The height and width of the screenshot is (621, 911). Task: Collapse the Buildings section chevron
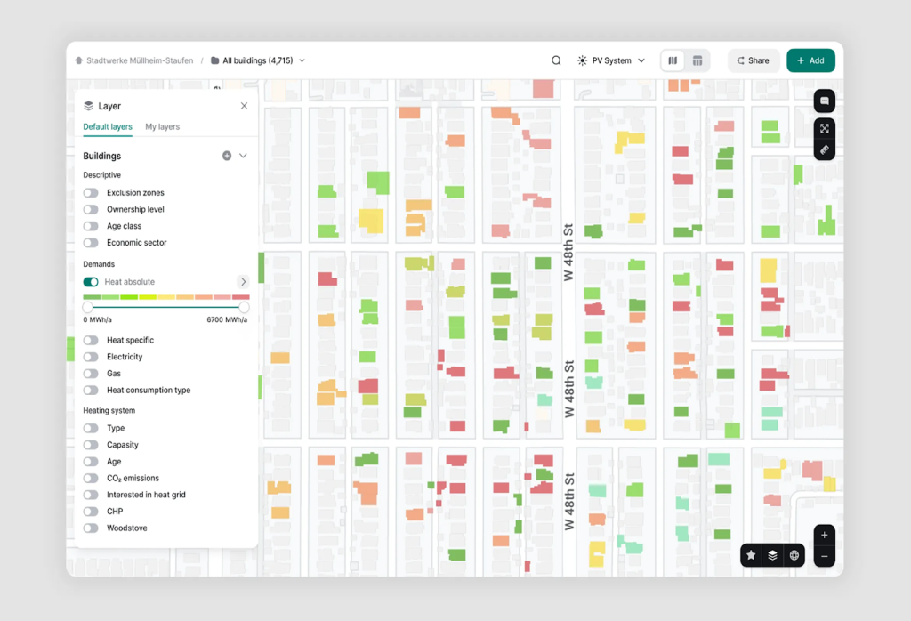[x=243, y=156]
